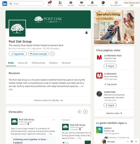Open Empleos briefcase icon in navbar
This screenshot has width=140, height=144.
click(x=71, y=3)
